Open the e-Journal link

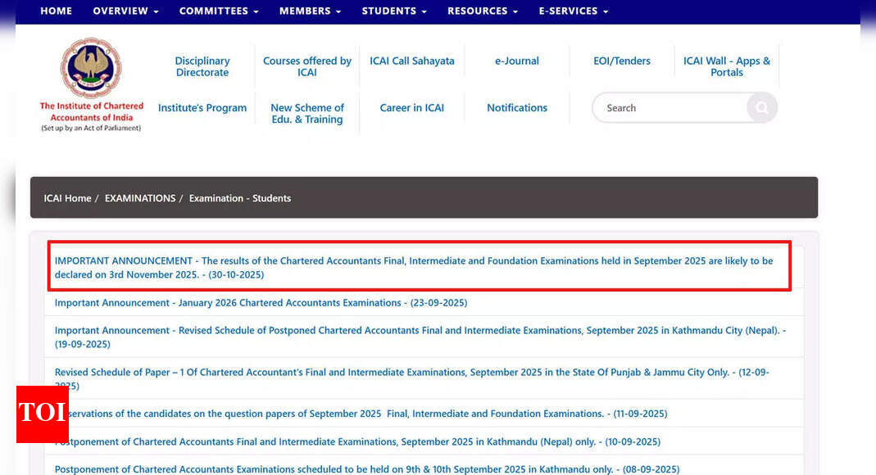[x=517, y=61]
